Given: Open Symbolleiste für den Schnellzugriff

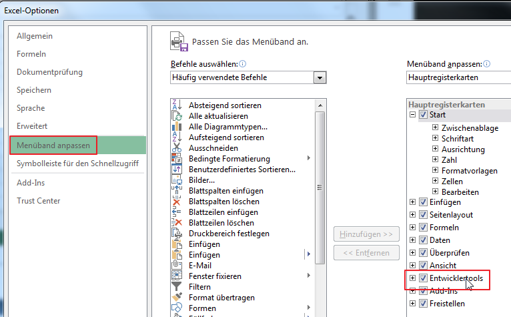Looking at the screenshot, I should 77,164.
